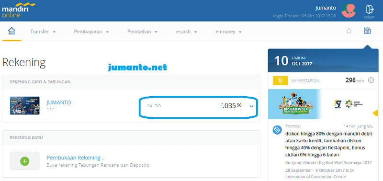Open the JUMANTO account link
The width and height of the screenshot is (383, 181).
58,102
